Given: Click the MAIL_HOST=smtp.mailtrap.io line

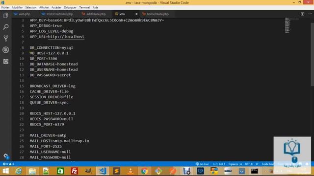Looking at the screenshot, I should pos(59,141).
